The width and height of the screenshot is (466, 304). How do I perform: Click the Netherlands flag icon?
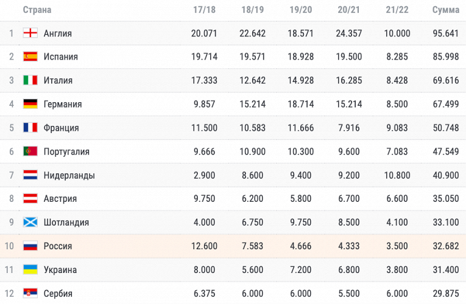pos(30,175)
